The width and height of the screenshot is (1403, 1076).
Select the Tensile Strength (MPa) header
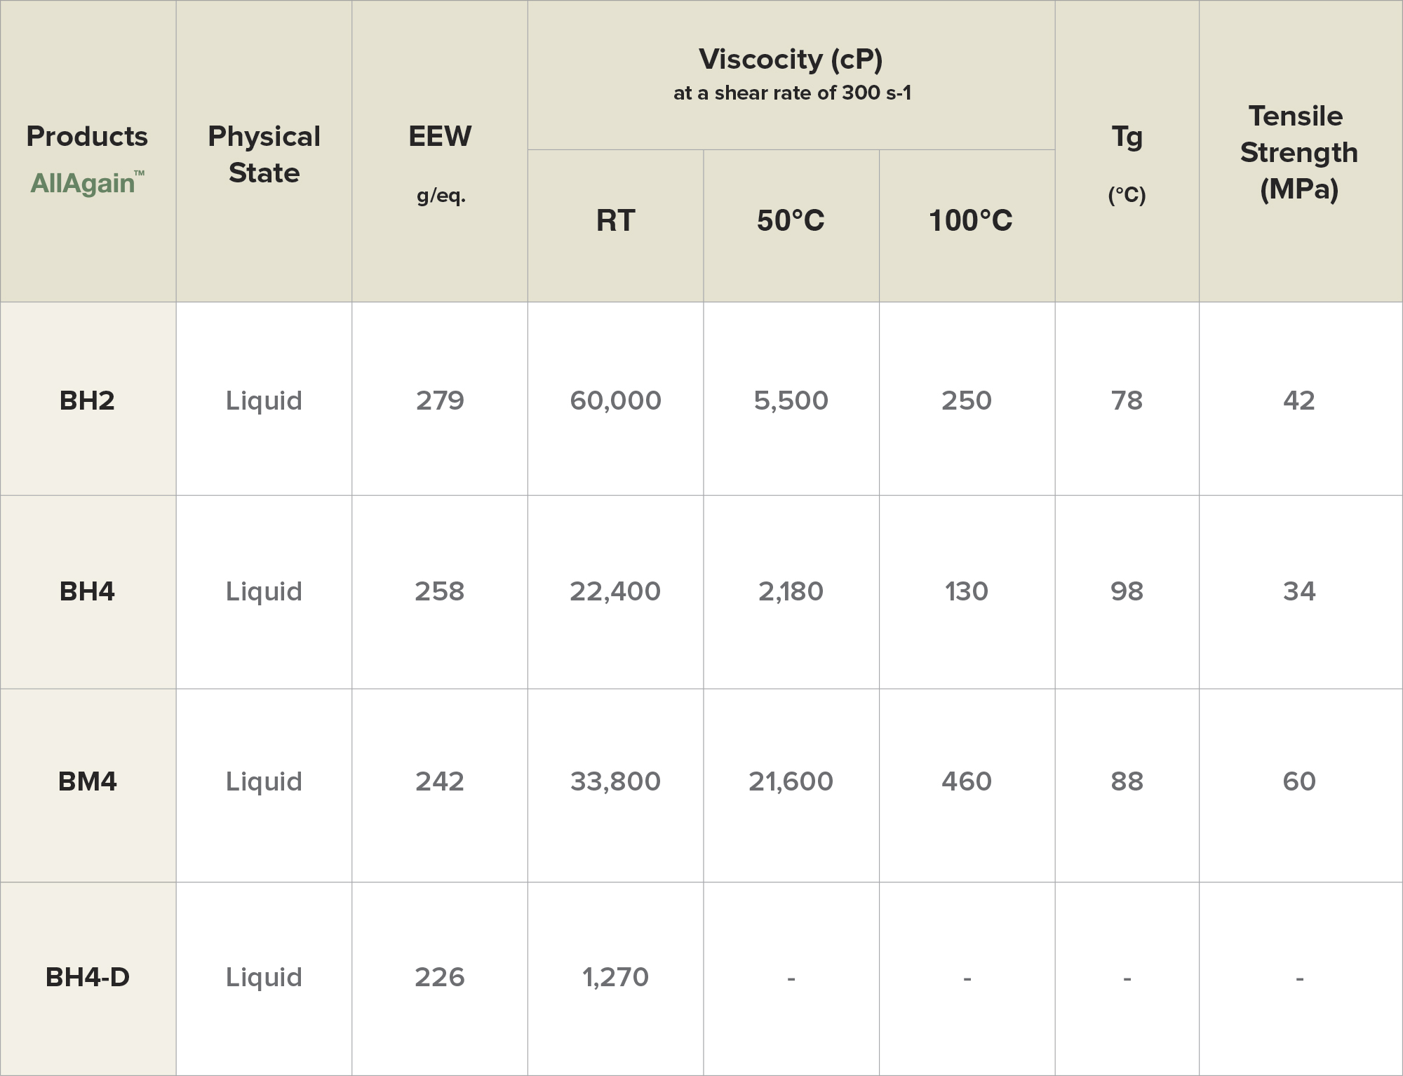(1298, 152)
